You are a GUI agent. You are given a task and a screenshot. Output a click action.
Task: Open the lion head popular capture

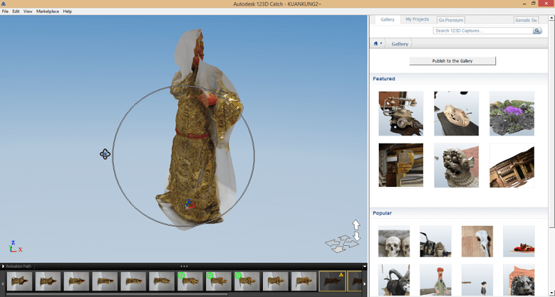(518, 280)
